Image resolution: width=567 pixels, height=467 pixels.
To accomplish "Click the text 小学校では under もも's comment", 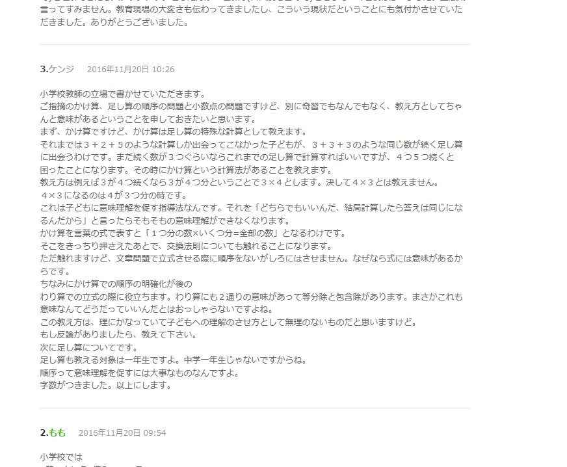I will pyautogui.click(x=62, y=457).
